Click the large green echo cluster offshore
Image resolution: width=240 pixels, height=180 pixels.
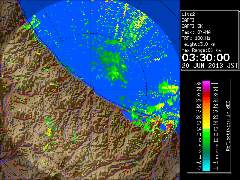tap(113, 66)
